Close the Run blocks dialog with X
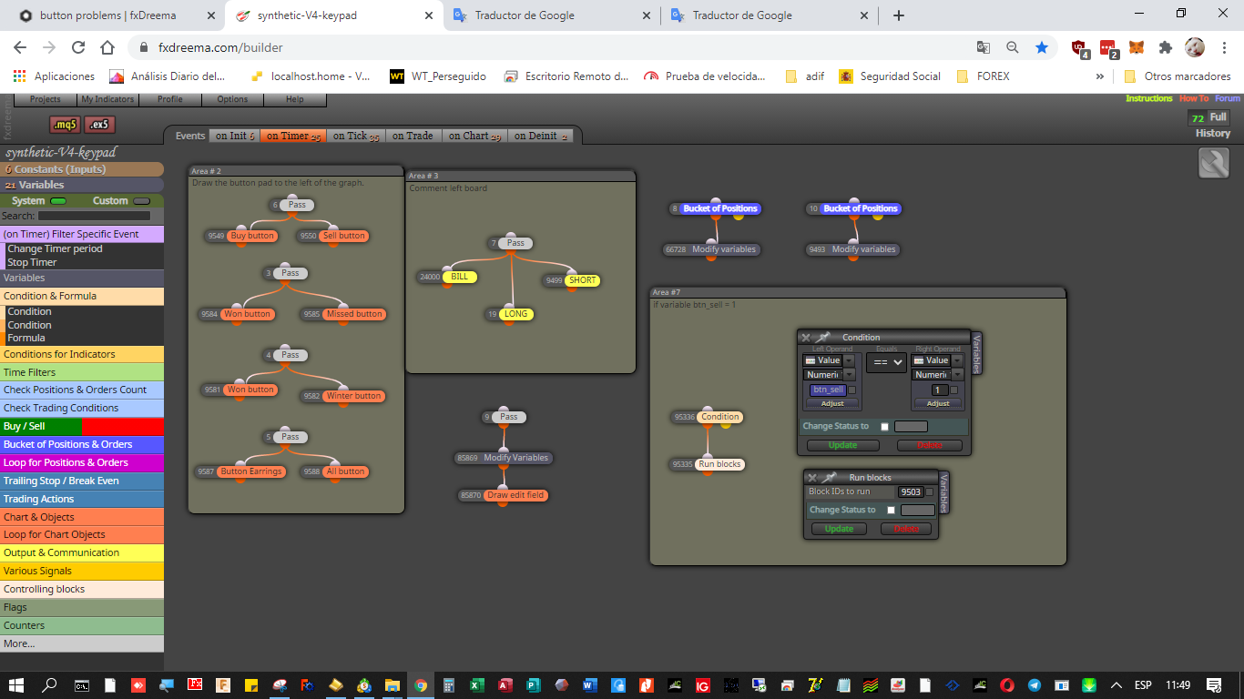Image resolution: width=1244 pixels, height=699 pixels. point(812,477)
